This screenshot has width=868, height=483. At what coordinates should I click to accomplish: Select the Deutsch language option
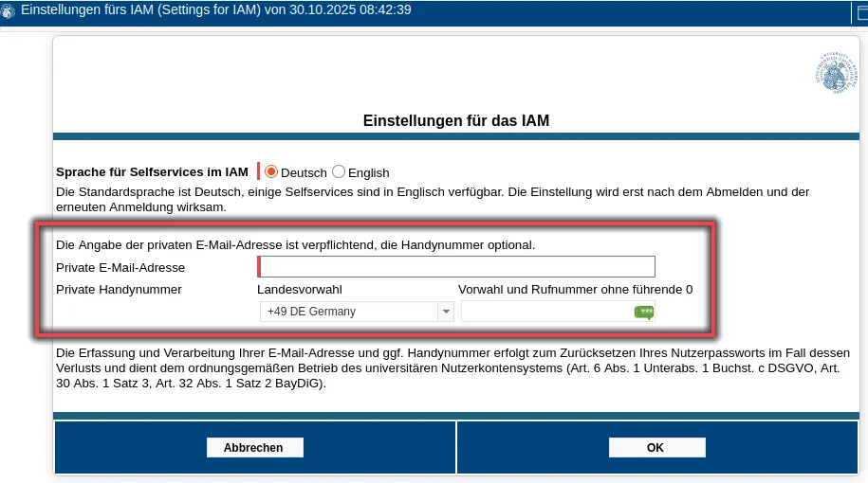271,172
